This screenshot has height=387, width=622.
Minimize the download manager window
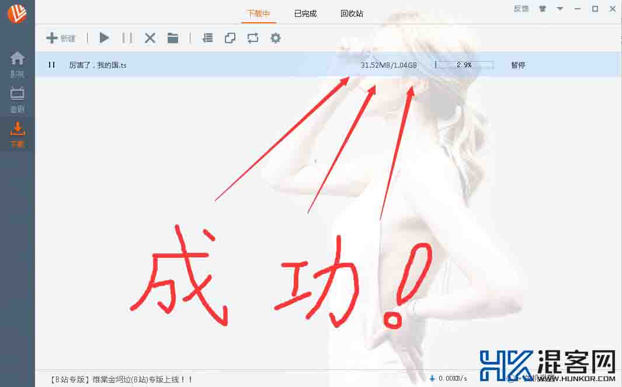coord(578,9)
